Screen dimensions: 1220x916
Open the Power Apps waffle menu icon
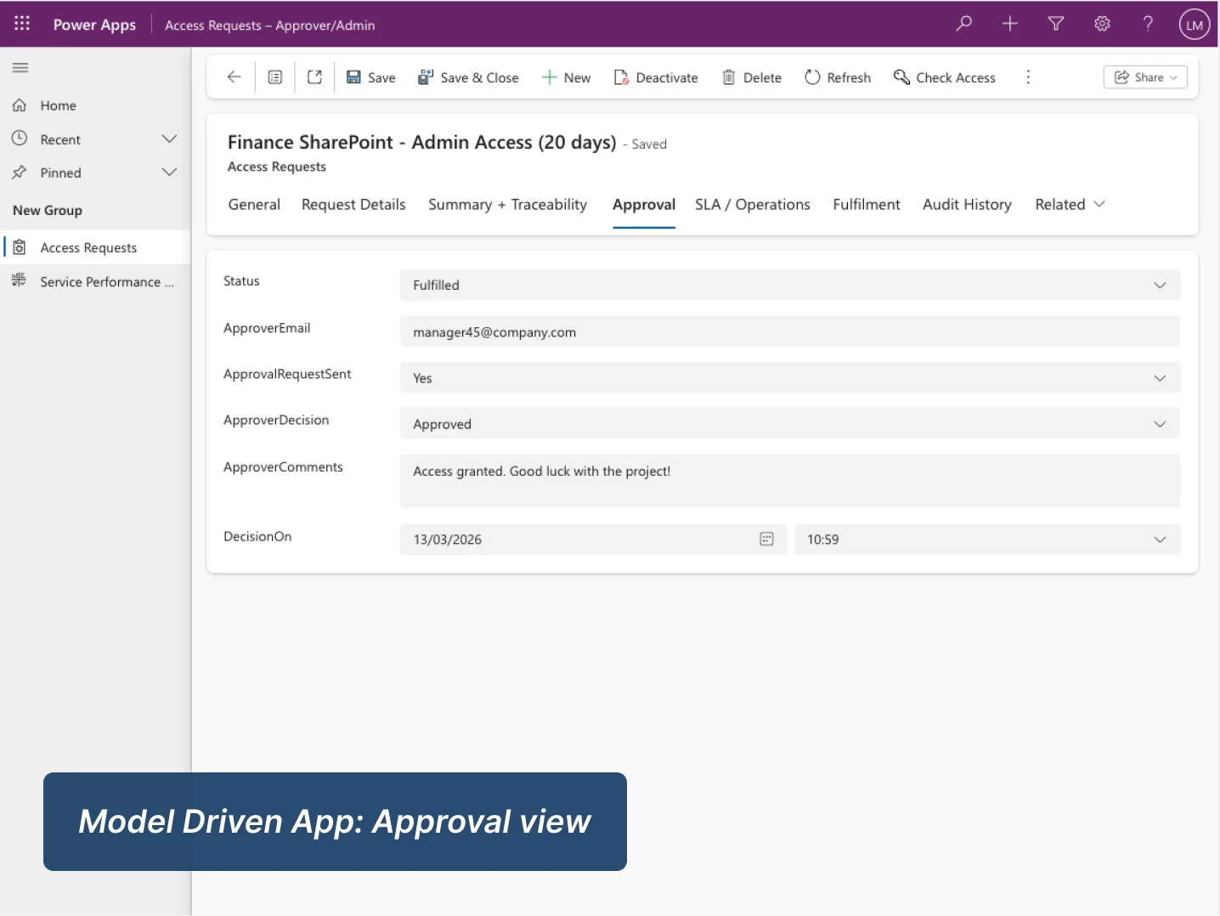pyautogui.click(x=22, y=23)
